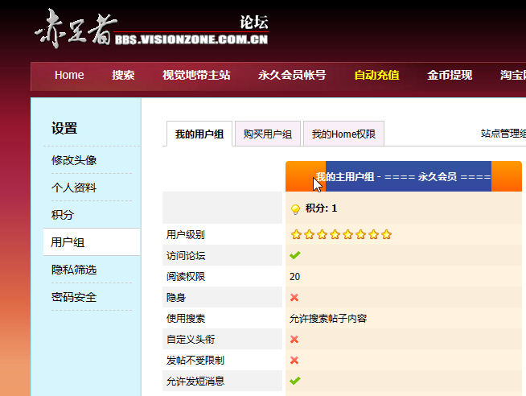
Task: Open 修改头像 in the settings sidebar
Action: [x=74, y=160]
